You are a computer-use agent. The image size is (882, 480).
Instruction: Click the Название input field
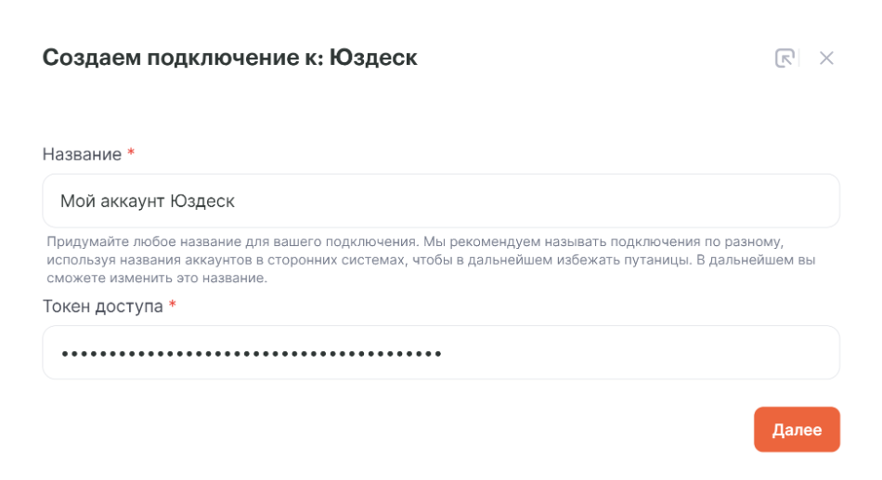tap(441, 201)
